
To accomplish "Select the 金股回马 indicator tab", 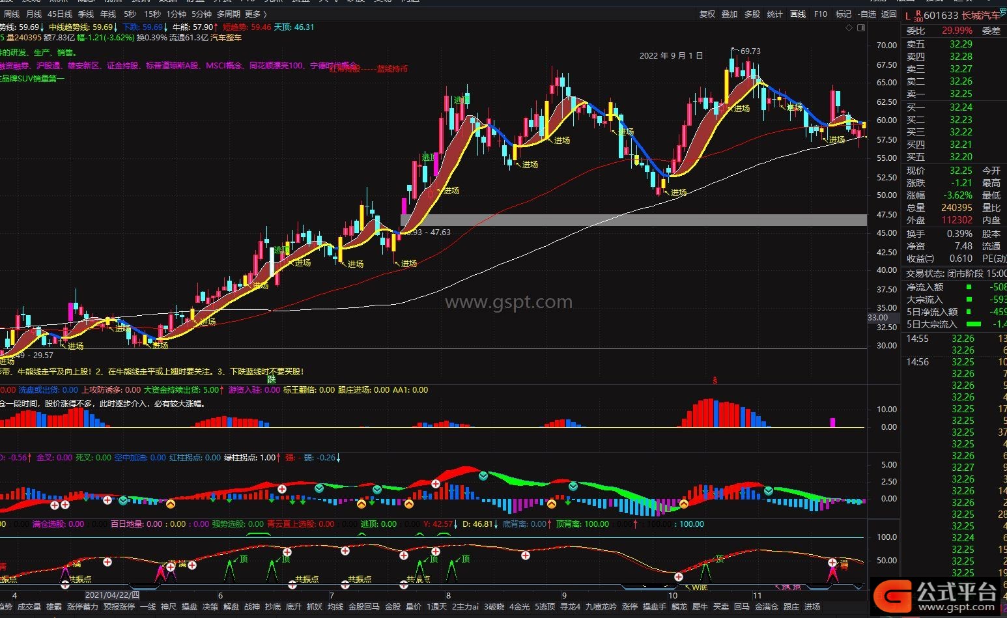I will point(363,606).
